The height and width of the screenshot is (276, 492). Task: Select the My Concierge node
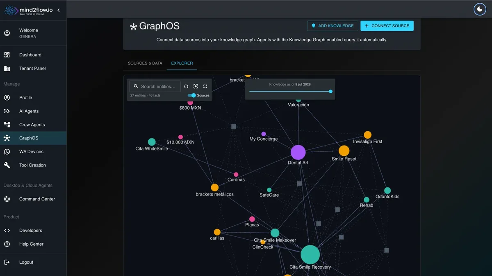tap(264, 134)
